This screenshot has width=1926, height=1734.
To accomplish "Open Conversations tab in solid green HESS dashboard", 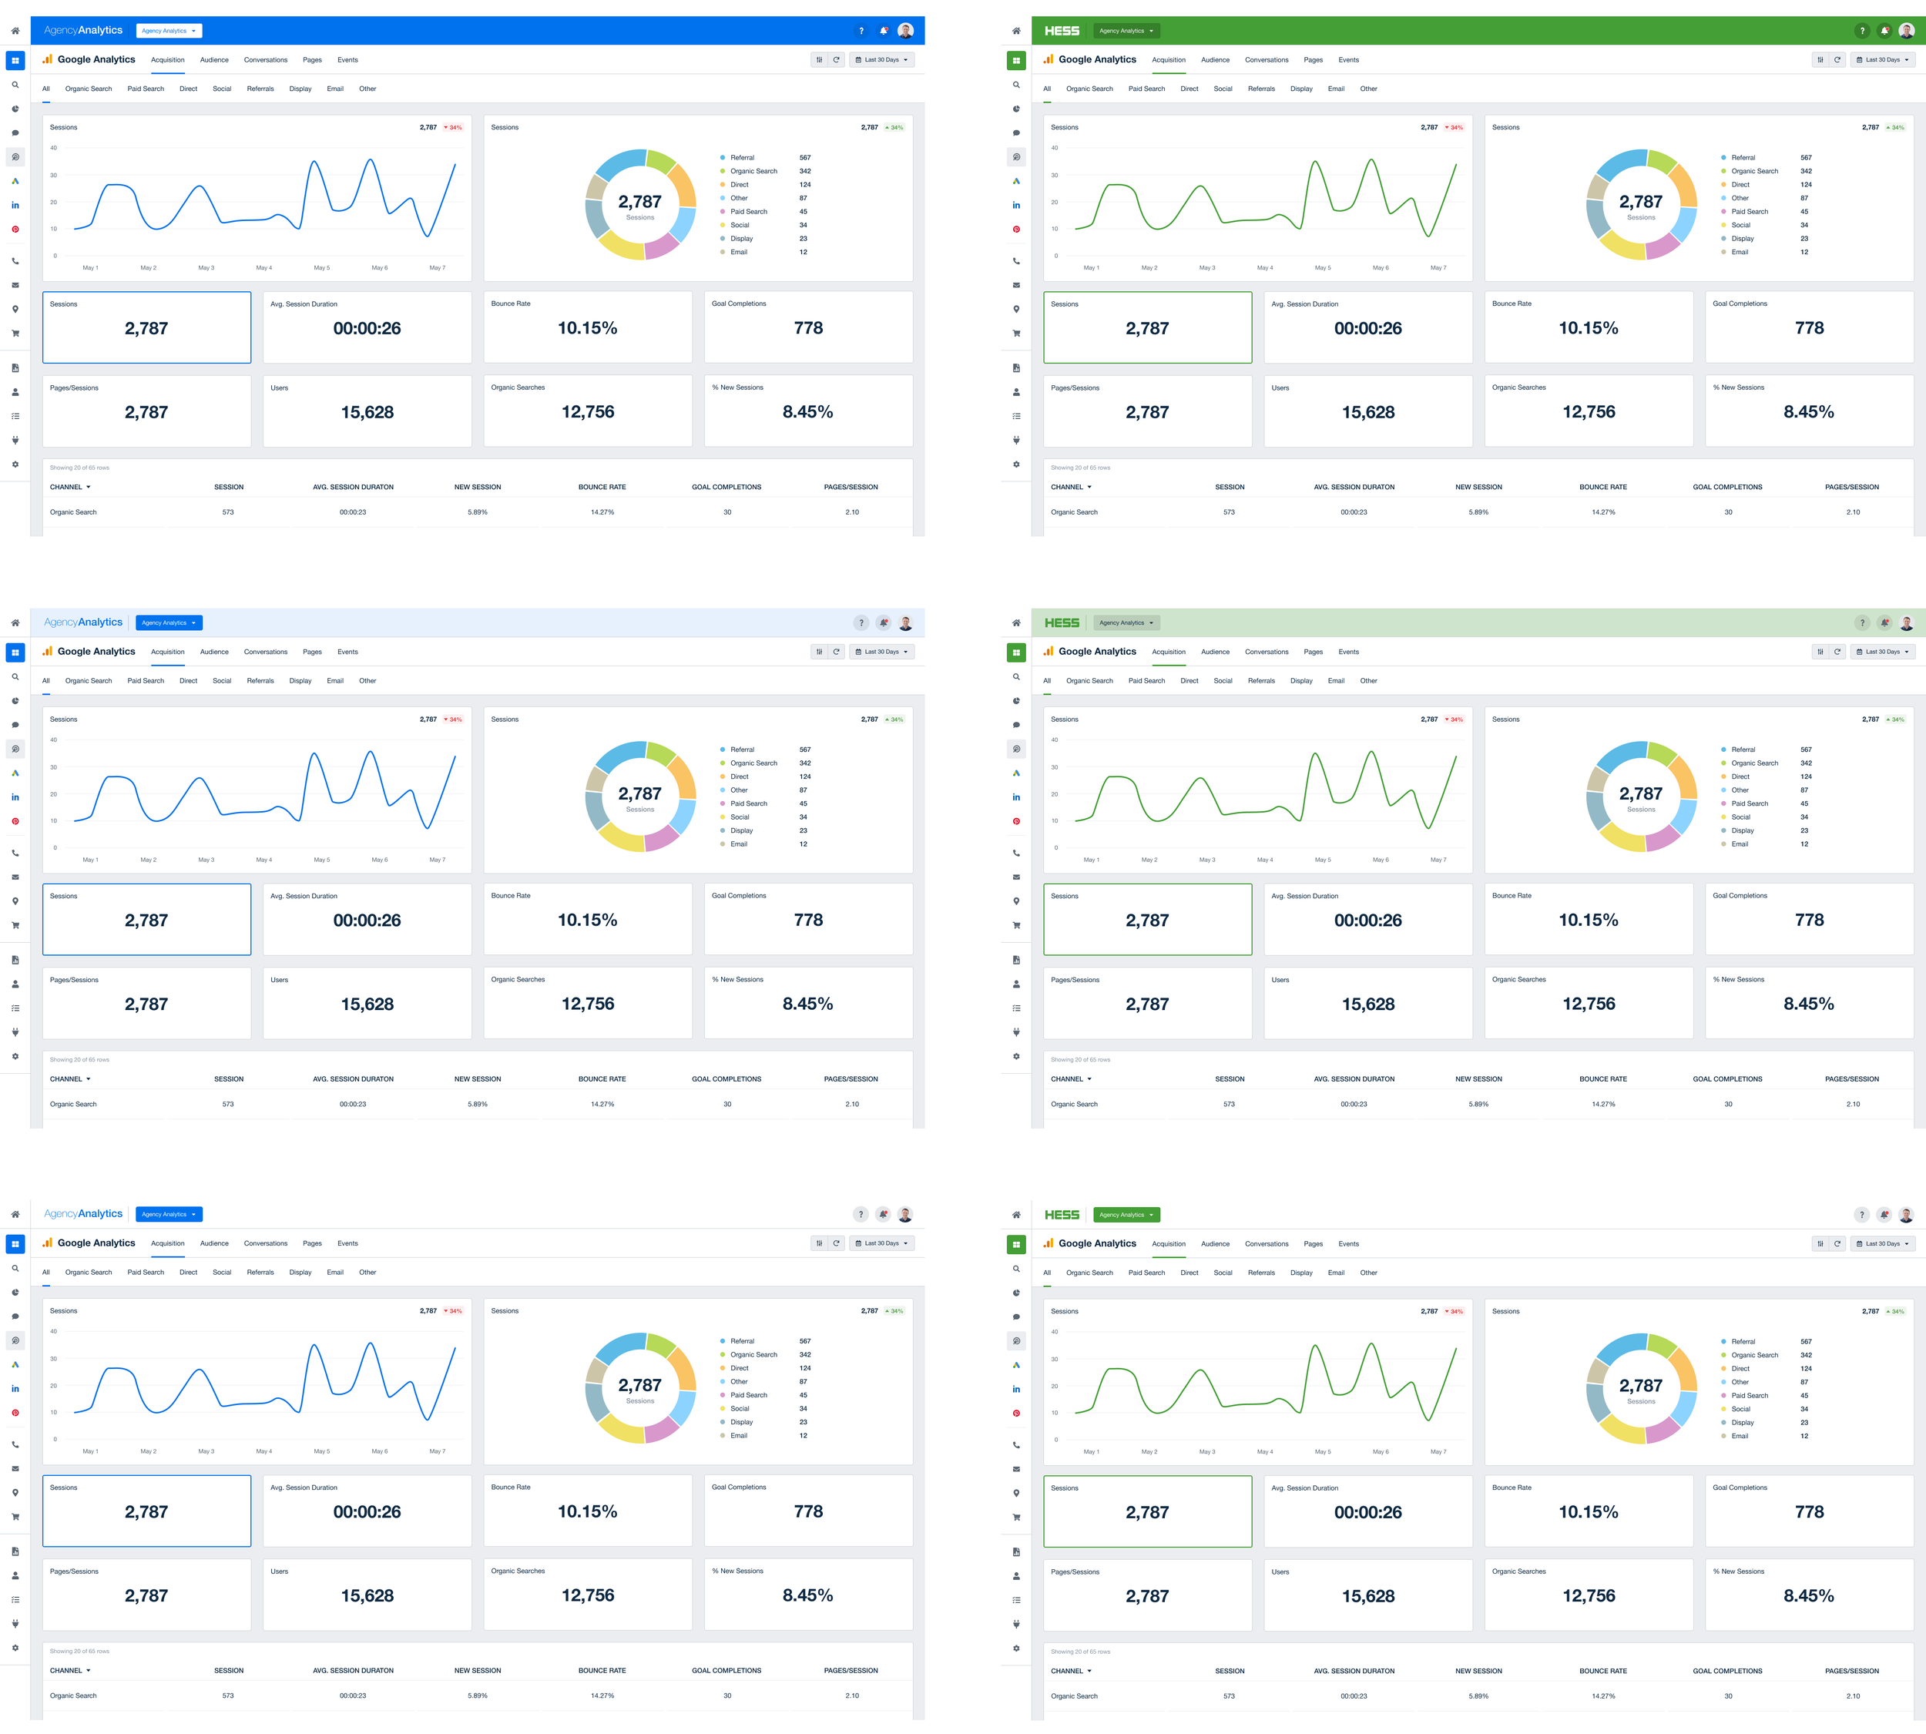I will point(1267,60).
